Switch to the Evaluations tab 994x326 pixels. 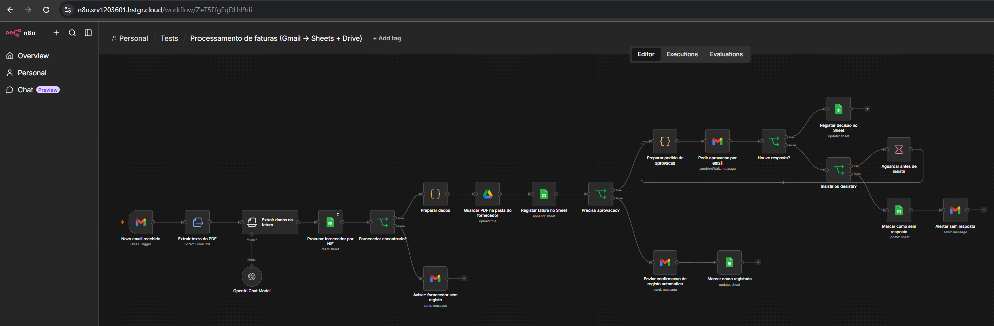pos(726,54)
